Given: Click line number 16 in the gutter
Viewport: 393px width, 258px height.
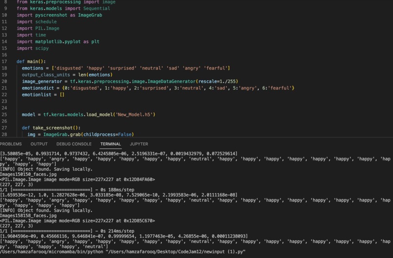Looking at the screenshot, I should [4, 55].
